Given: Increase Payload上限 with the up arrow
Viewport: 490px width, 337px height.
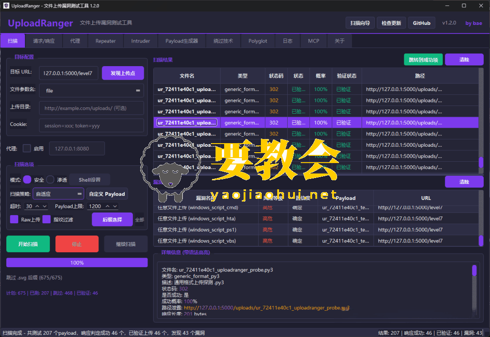Looking at the screenshot, I should point(108,206).
